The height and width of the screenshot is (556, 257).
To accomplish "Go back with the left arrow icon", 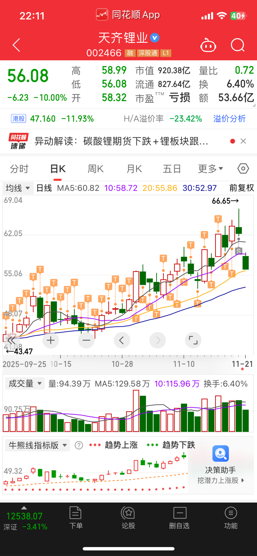I will (16, 45).
